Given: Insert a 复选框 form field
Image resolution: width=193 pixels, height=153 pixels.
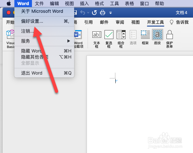Looking at the screenshot, I should point(109,39).
